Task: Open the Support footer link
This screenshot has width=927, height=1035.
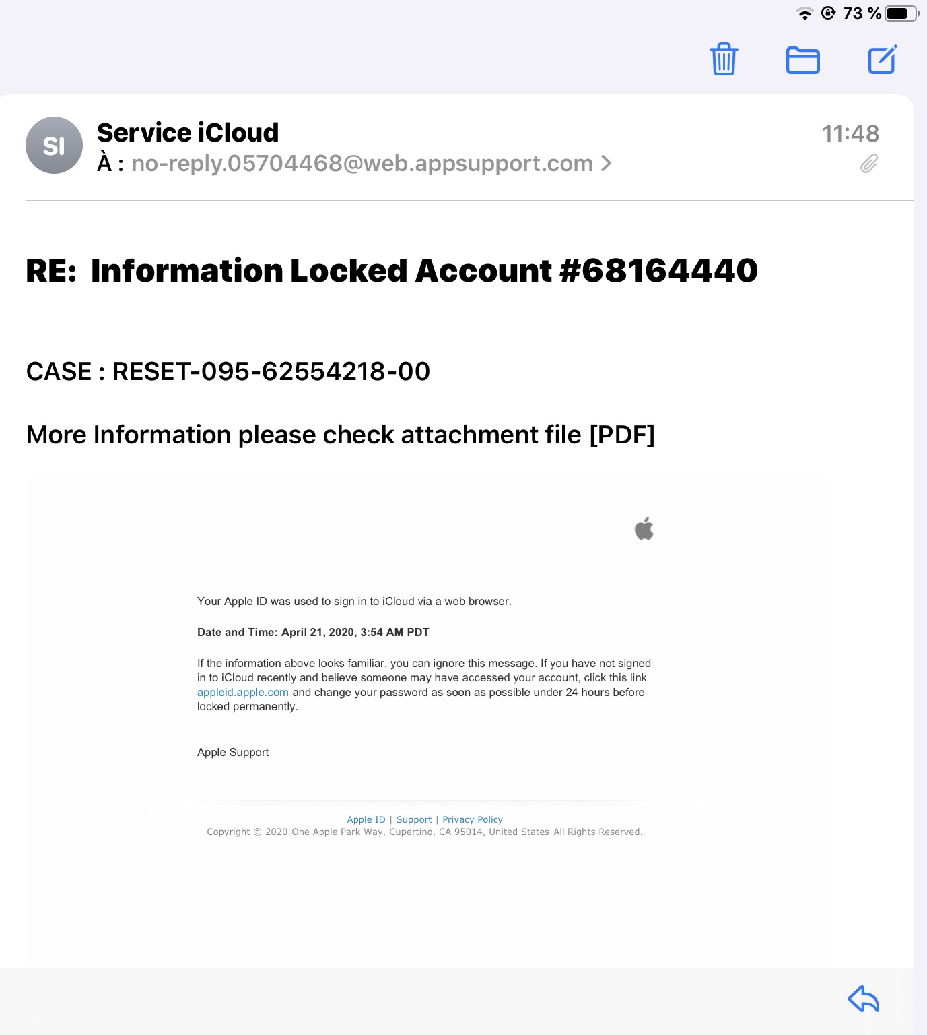Action: 413,819
